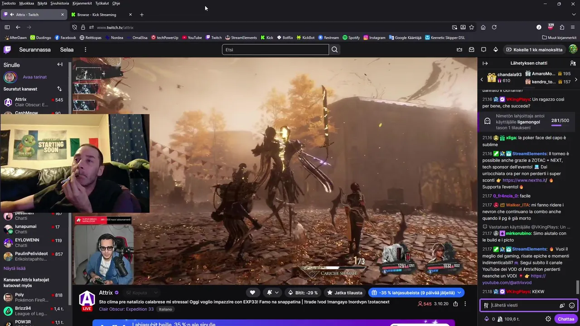Open PaulinPelivideot channel in sidebar

(35, 256)
